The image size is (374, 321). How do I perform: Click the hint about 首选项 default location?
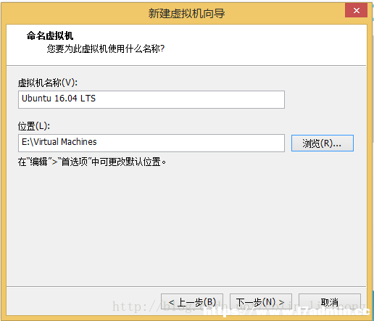92,162
